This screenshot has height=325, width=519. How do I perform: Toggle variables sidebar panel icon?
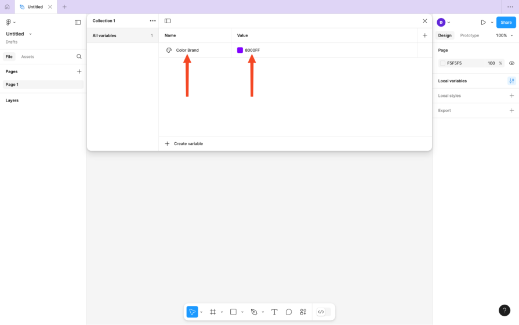(x=168, y=21)
